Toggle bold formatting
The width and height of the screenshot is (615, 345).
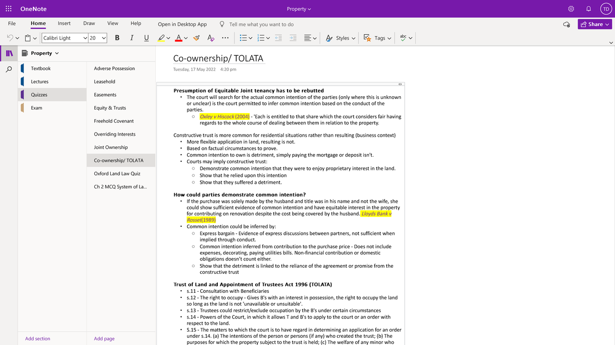[x=117, y=37]
